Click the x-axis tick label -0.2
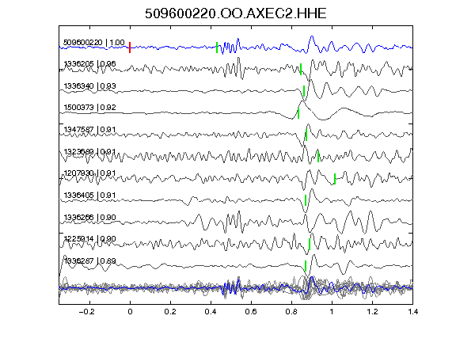This screenshot has width=456, height=342. 87,312
